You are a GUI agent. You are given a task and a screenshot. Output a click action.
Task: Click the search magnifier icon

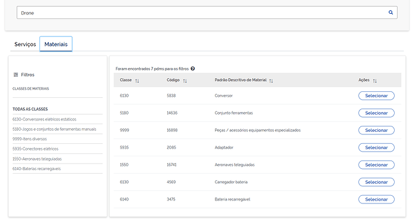click(x=391, y=13)
